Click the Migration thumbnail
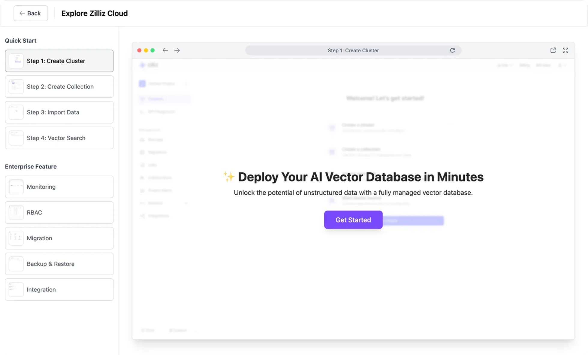 point(16,238)
